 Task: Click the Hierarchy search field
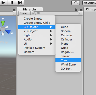coord(56,13)
